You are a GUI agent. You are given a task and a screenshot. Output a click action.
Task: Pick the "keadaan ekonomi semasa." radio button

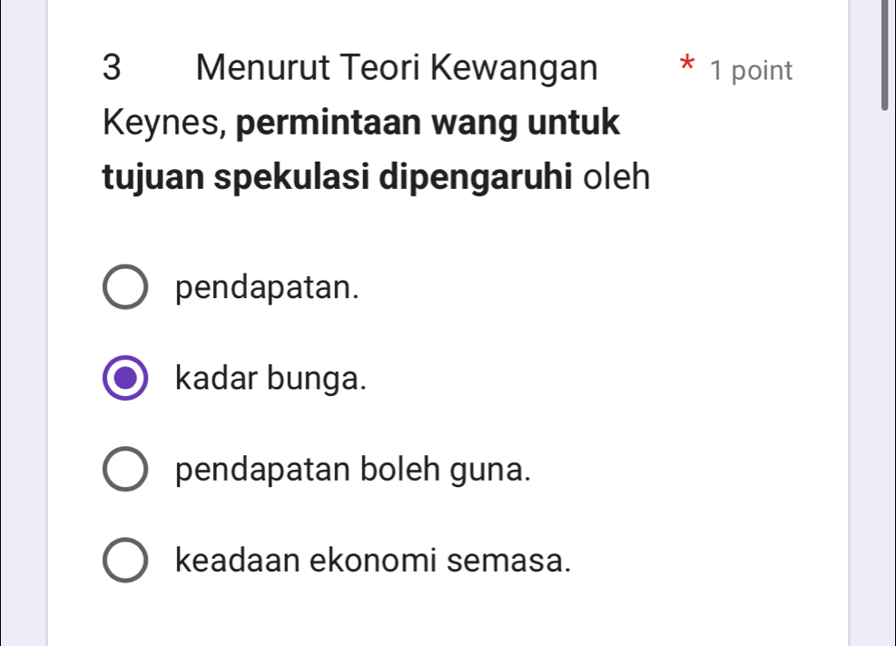125,561
